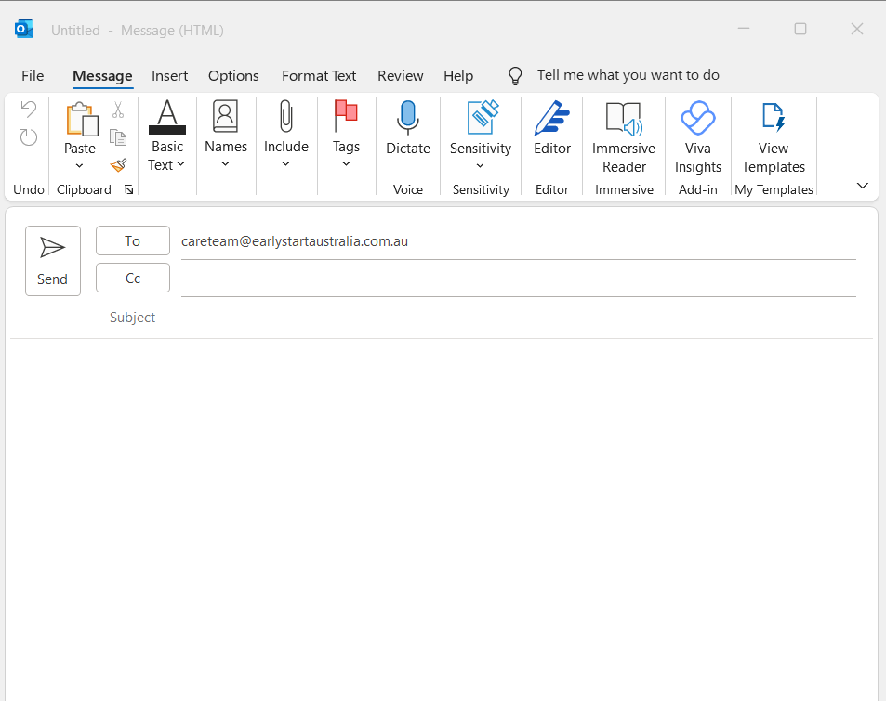
Task: Expand the Tags dropdown chevron
Action: coord(346,164)
